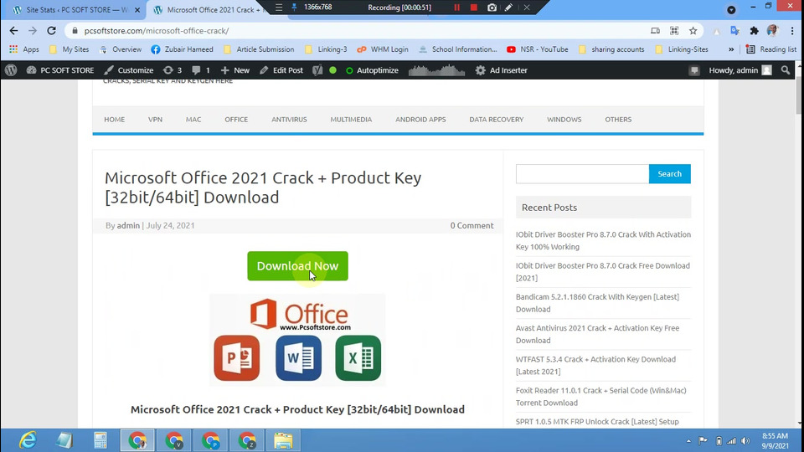Viewport: 804px width, 452px height.
Task: Go back with the browser back arrow
Action: point(14,31)
